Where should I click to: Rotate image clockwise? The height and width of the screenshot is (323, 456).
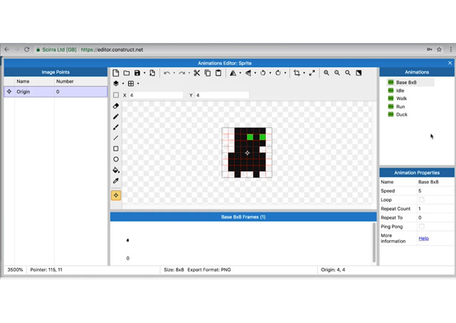(278, 73)
